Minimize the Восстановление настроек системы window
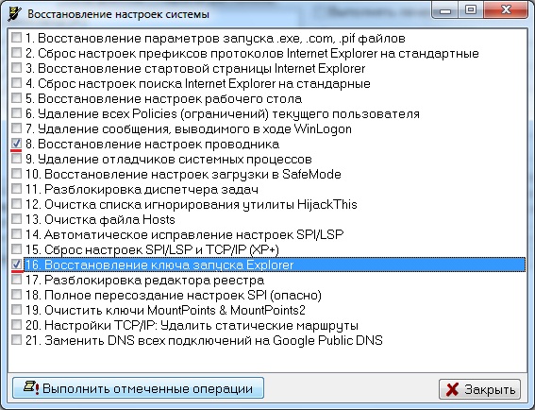This screenshot has width=535, height=410. (x=445, y=10)
